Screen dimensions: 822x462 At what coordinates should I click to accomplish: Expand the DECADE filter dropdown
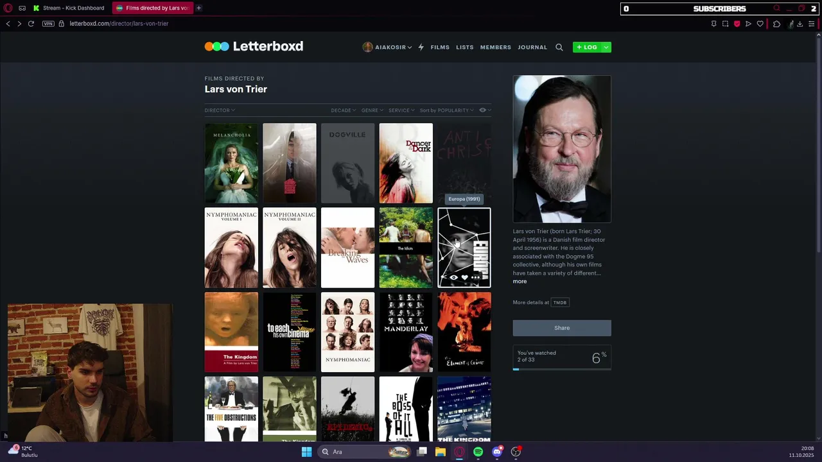pyautogui.click(x=344, y=110)
